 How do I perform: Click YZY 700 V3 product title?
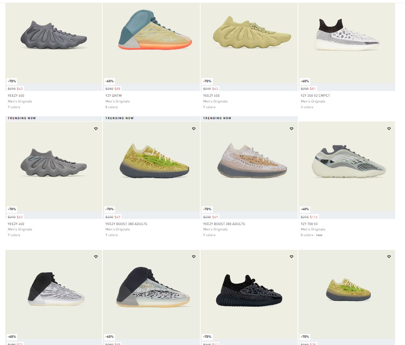pos(309,224)
